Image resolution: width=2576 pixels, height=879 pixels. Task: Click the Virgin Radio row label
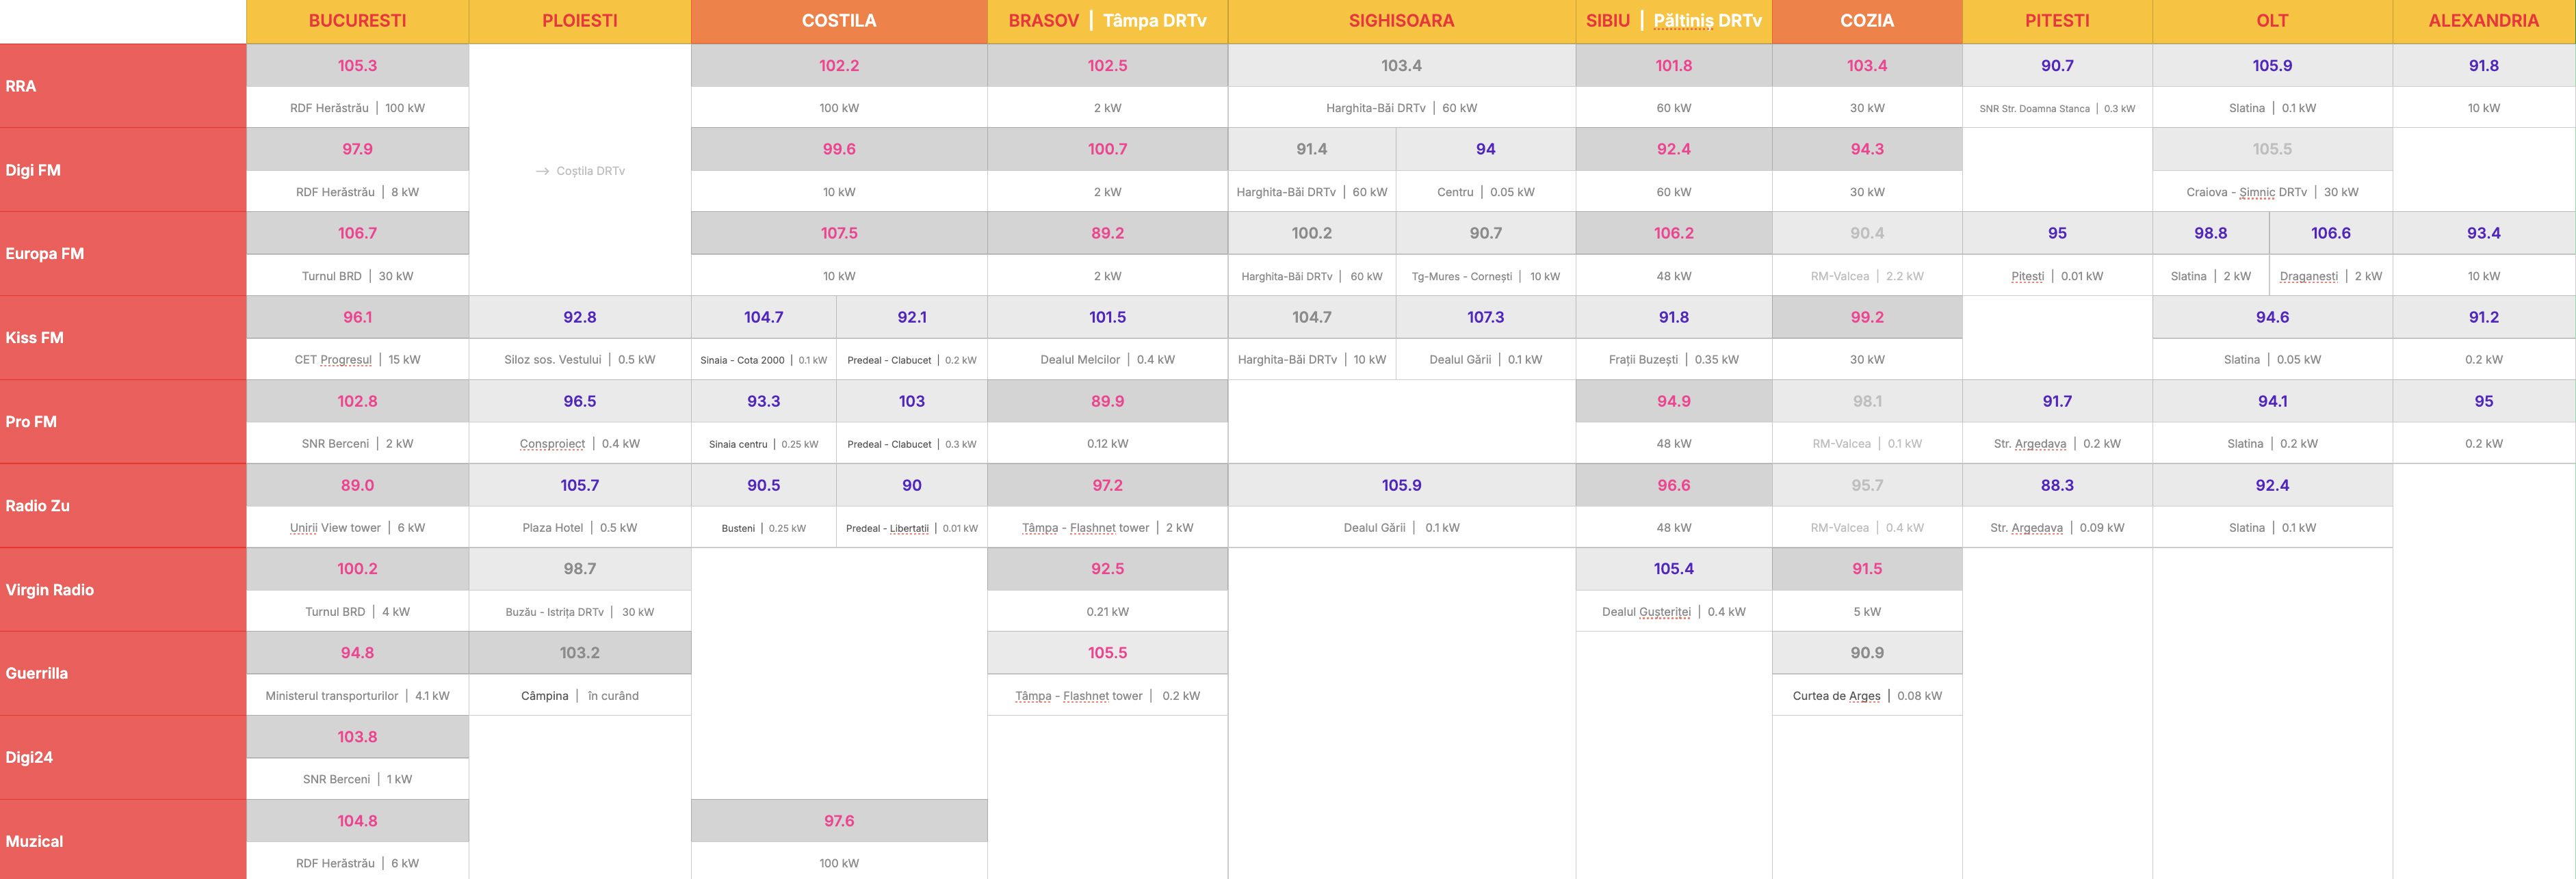[x=50, y=589]
